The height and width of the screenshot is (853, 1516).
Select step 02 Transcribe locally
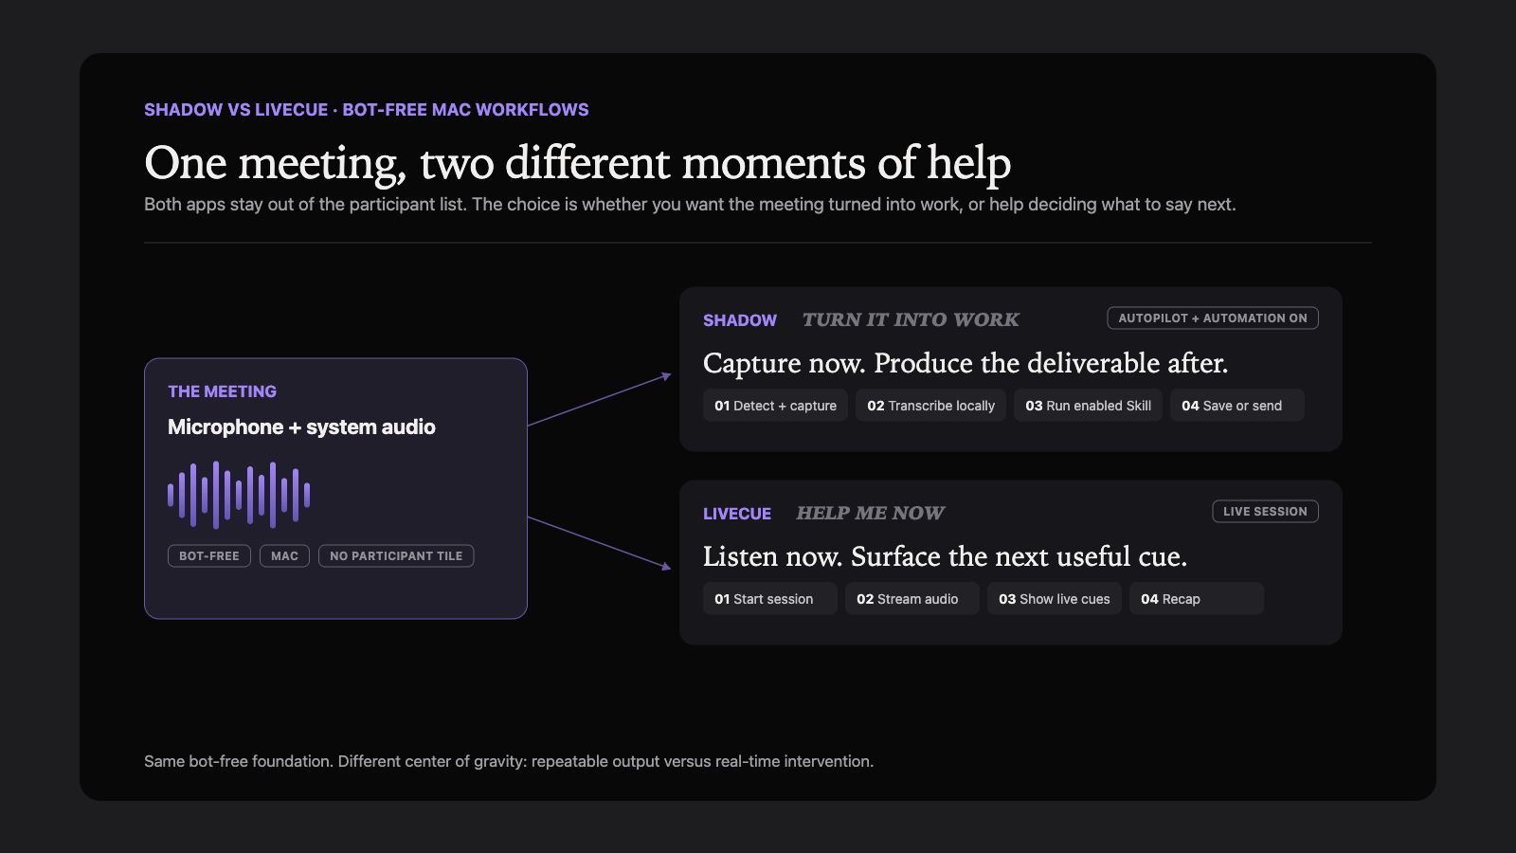(930, 406)
